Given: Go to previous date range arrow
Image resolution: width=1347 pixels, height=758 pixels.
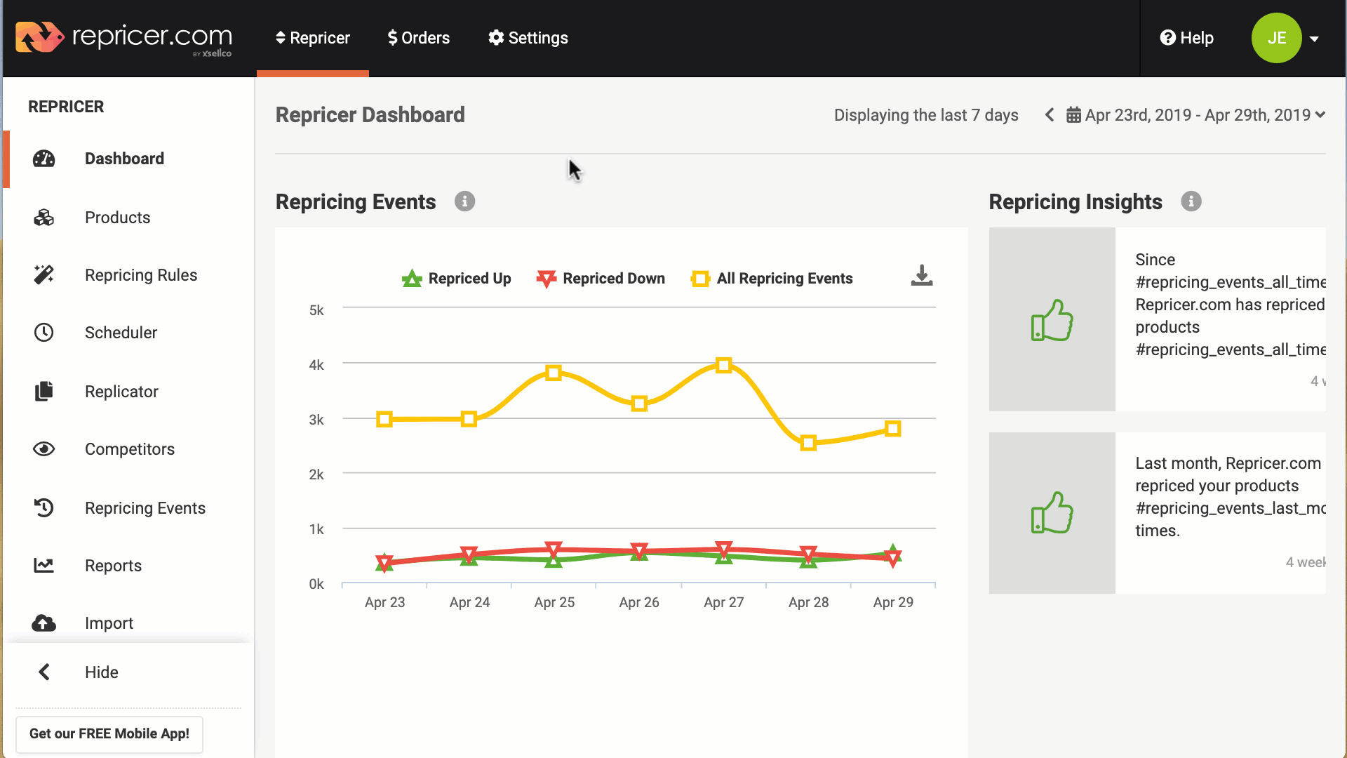Looking at the screenshot, I should [1050, 114].
